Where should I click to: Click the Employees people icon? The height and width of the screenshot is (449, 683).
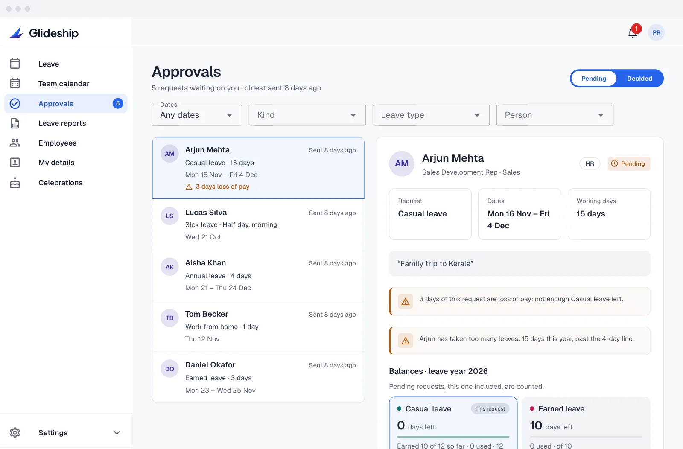pyautogui.click(x=15, y=143)
